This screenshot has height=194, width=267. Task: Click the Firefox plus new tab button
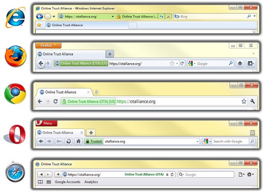point(110,54)
